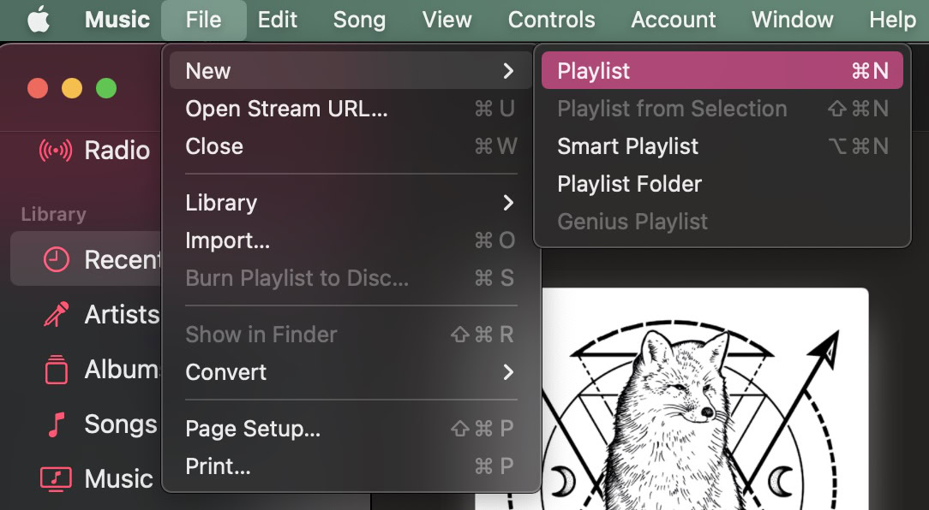Click the Music Videos screen icon
This screenshot has width=929, height=510.
[x=56, y=478]
